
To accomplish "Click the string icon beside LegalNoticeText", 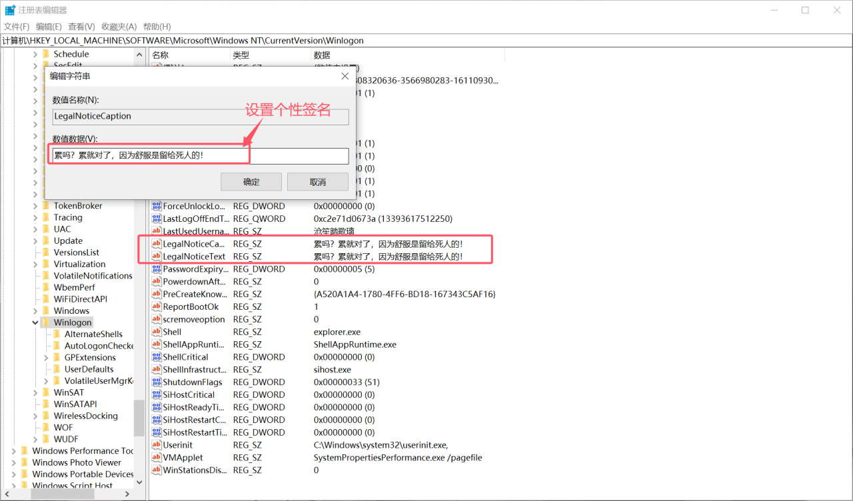I will pyautogui.click(x=157, y=256).
